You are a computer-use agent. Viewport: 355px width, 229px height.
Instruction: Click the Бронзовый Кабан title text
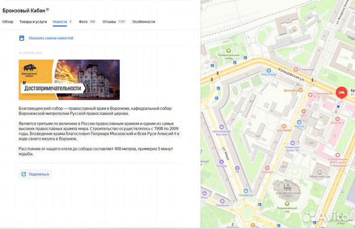[24, 10]
